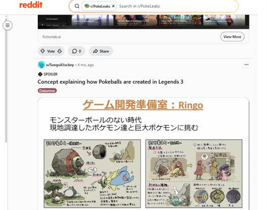Open the Reddit home logo
267x210 pixels.
31,5
